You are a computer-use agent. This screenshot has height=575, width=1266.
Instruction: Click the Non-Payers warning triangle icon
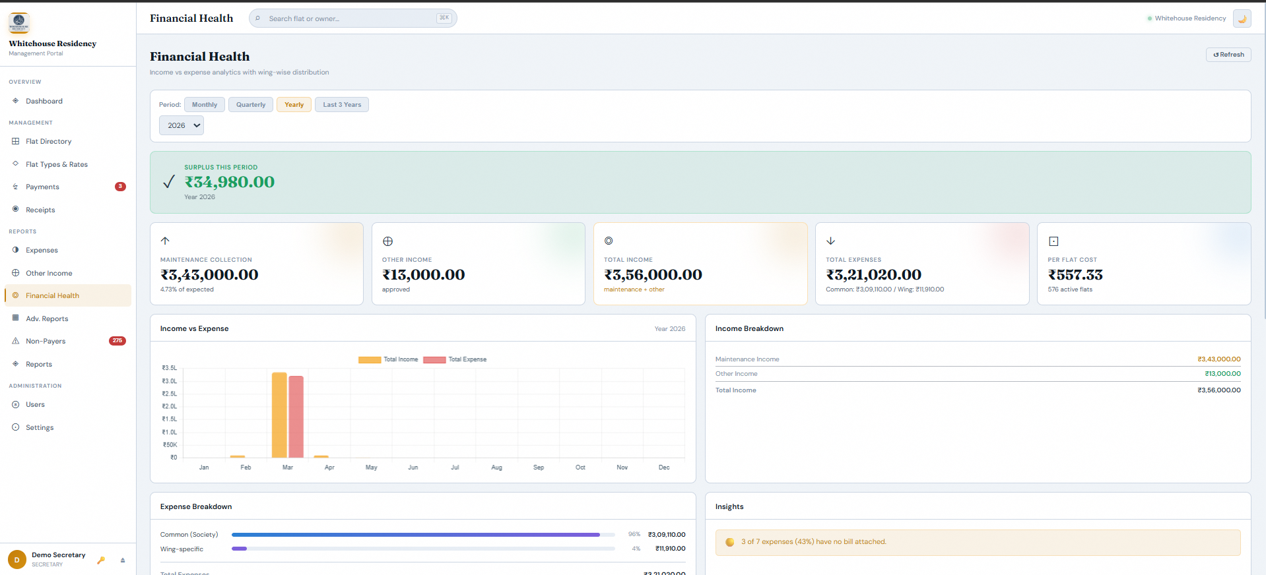(x=16, y=341)
